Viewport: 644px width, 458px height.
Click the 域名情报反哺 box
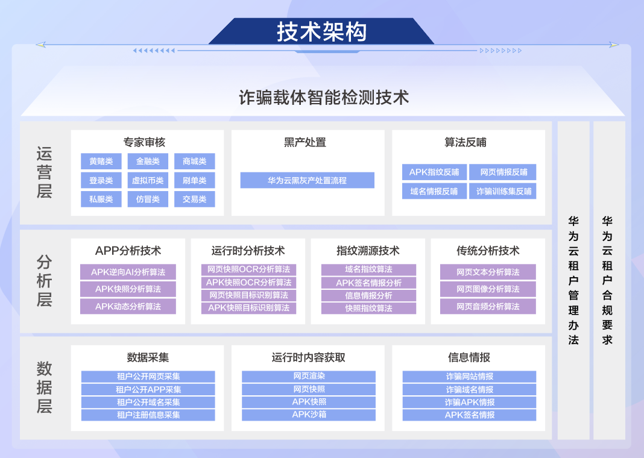pyautogui.click(x=435, y=191)
